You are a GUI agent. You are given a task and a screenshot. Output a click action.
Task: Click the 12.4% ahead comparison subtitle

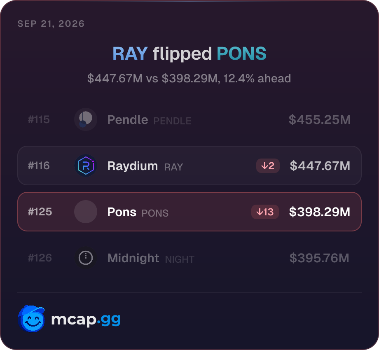189,79
